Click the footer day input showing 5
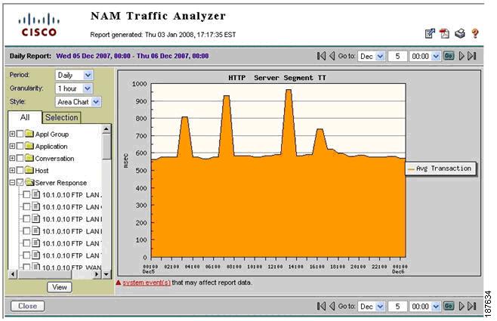The height and width of the screenshot is (321, 497). (x=397, y=307)
